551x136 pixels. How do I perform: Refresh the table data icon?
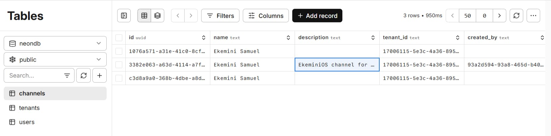pos(516,15)
